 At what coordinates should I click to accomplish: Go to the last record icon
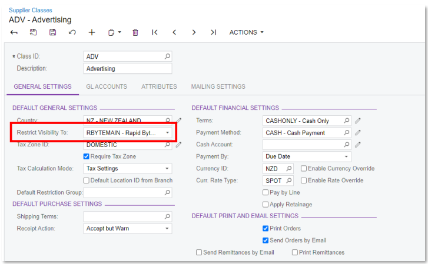click(214, 32)
